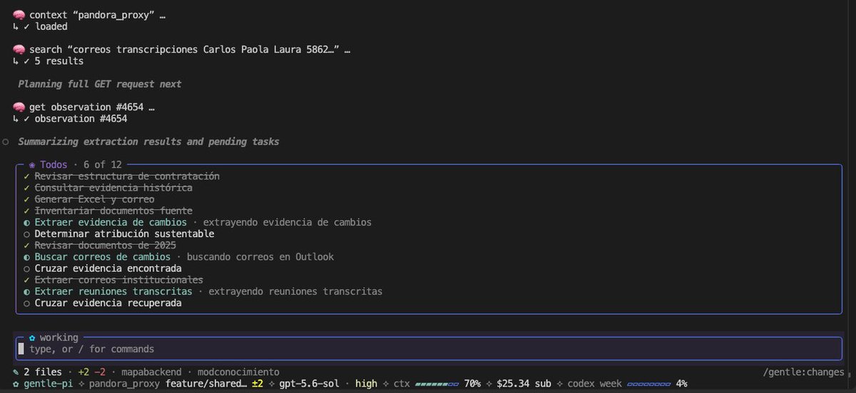Toggle checkmark on Revisar documentos de 2025
Screen dimensions: 856x393
click(x=26, y=245)
